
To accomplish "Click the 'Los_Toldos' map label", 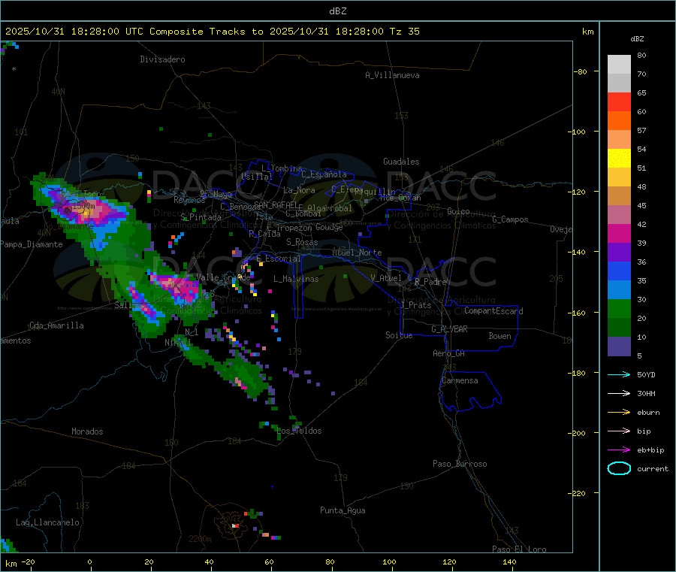I will click(x=299, y=431).
